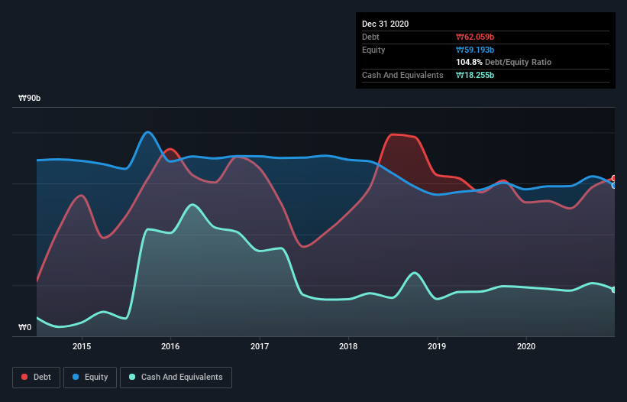Click the Debt label in tooltip
Image resolution: width=627 pixels, height=402 pixels.
coord(370,37)
